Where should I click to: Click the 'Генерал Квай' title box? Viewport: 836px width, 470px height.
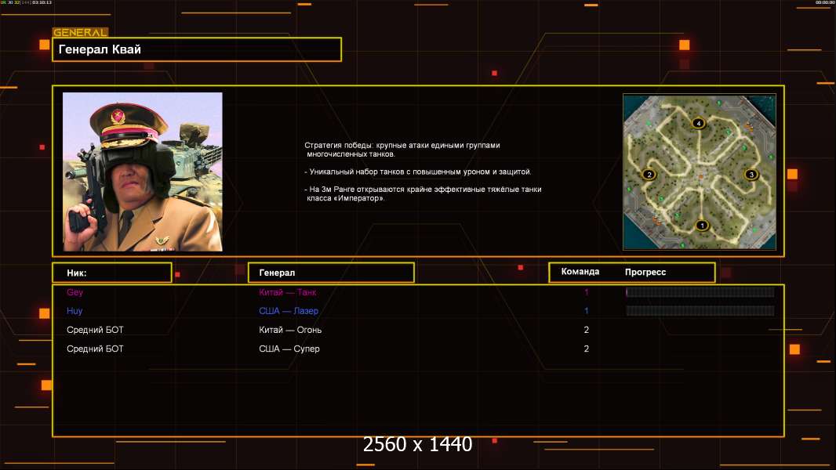(x=197, y=49)
